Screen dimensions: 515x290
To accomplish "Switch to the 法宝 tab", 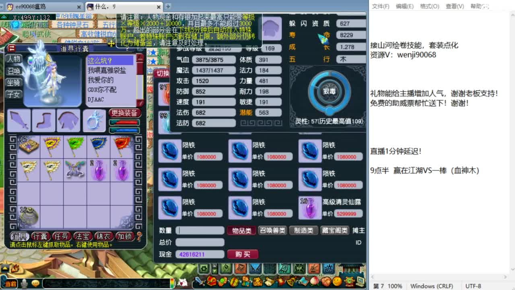I will (82, 236).
